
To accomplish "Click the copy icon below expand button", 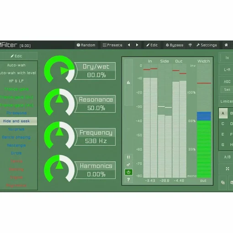I will point(223,182).
